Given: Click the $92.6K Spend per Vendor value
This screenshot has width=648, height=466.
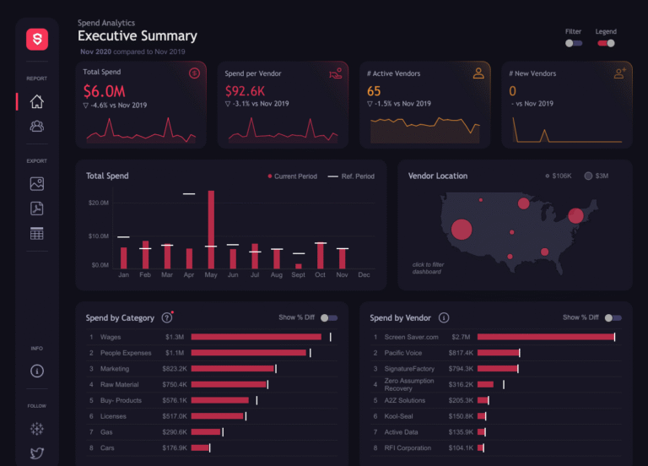Looking at the screenshot, I should pos(245,91).
